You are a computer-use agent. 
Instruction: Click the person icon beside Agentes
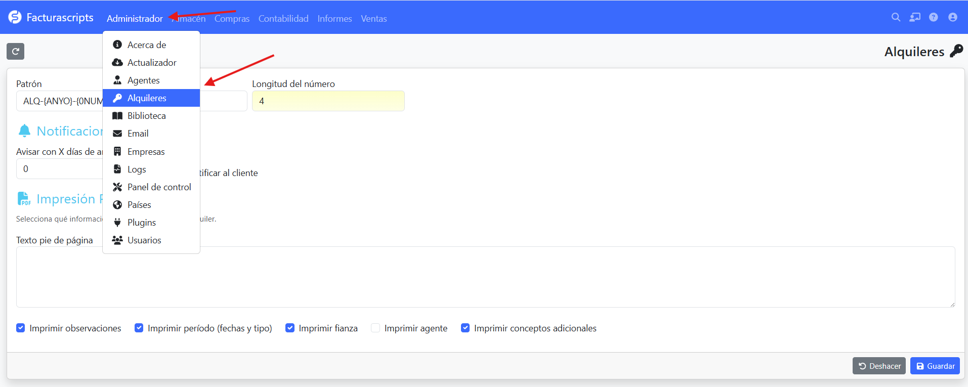(117, 80)
